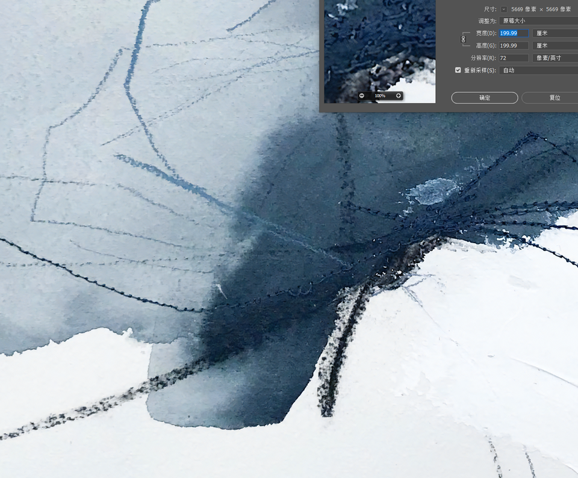Toggle the constrain proportions chain link

464,39
